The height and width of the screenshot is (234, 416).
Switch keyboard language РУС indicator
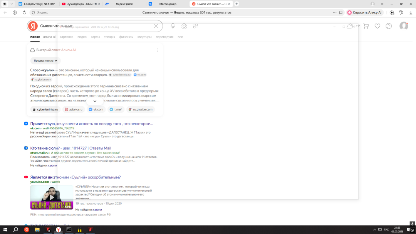pos(386,229)
